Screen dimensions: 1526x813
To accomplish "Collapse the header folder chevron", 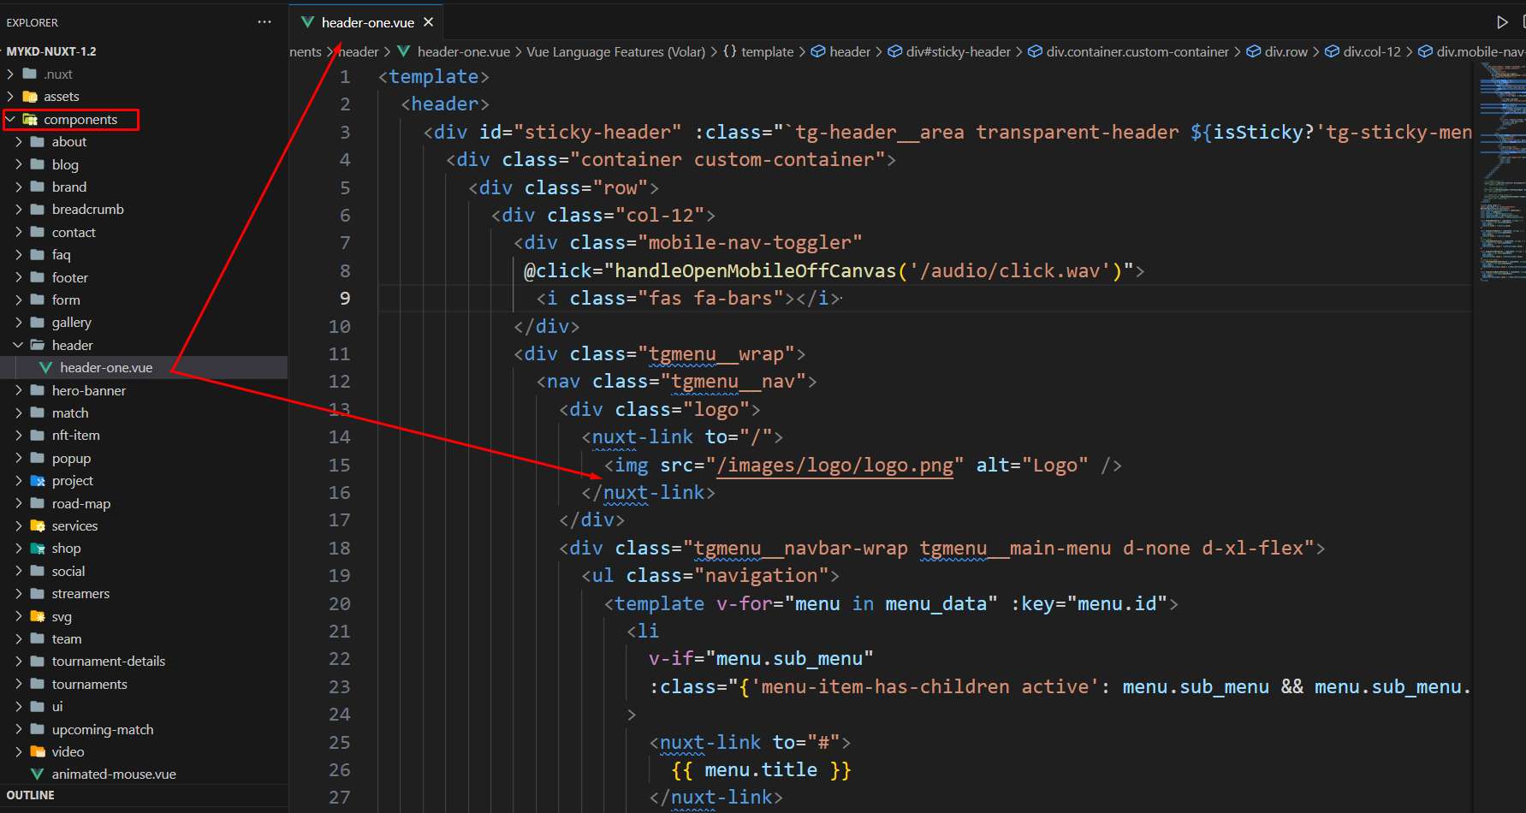I will [x=19, y=346].
